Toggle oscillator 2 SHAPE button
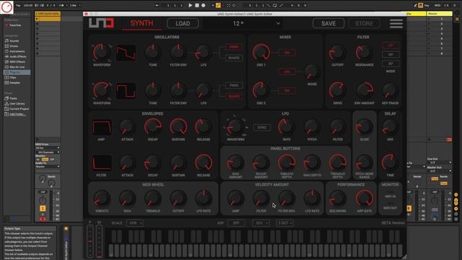 [x=234, y=96]
